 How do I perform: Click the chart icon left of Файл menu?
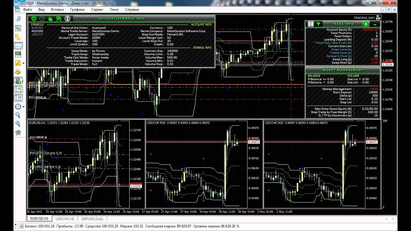coord(17,10)
